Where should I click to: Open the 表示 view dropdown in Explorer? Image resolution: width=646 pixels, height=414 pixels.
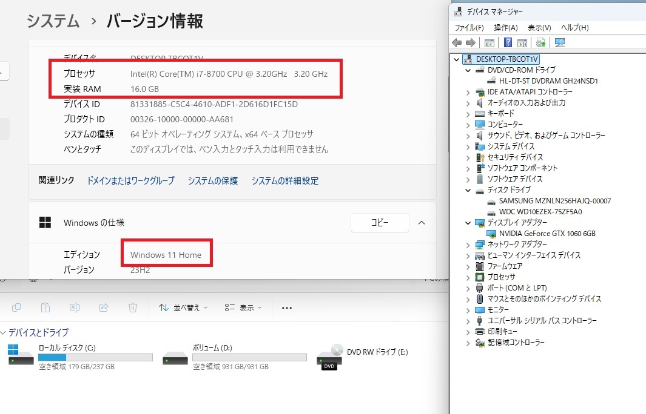point(243,307)
